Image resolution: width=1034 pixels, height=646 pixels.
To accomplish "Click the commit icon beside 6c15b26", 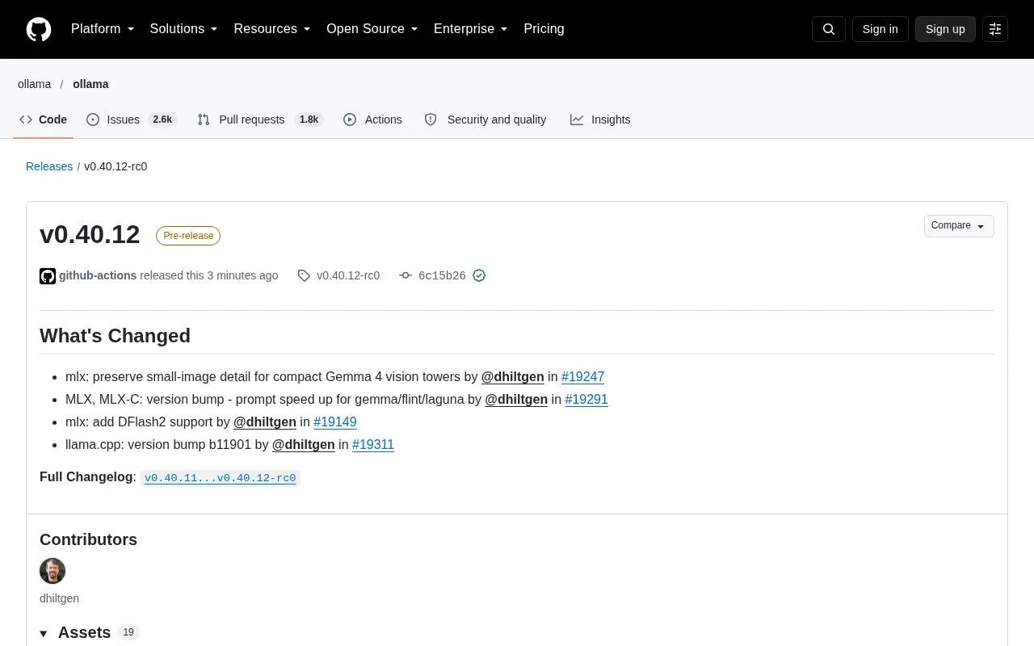I will tap(406, 275).
